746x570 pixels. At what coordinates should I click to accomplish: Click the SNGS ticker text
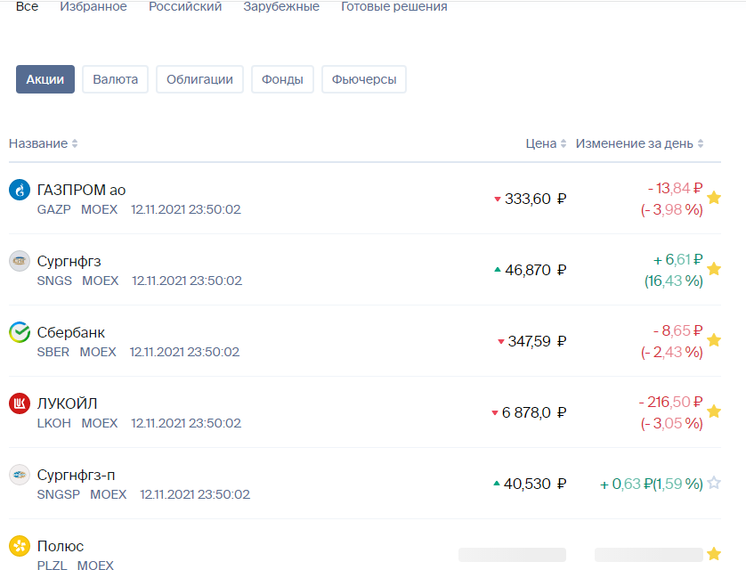pos(54,281)
